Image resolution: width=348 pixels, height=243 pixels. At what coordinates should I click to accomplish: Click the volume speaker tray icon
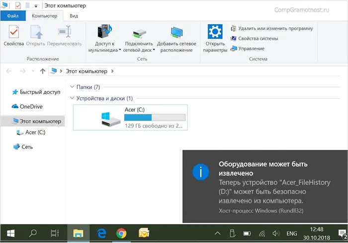coord(276,233)
